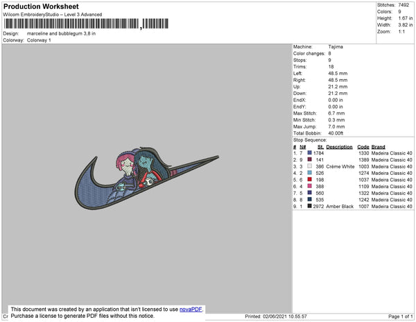Click the dark blue swatch for code 1242
The image size is (416, 322).
pyautogui.click(x=309, y=199)
